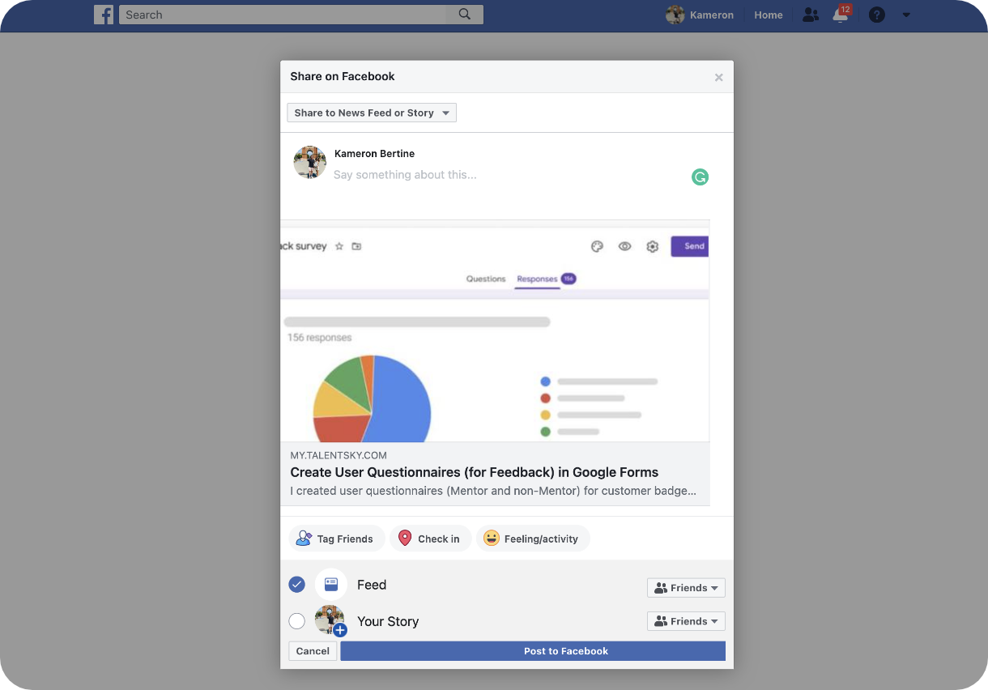Click the Grammarly icon in post box

pyautogui.click(x=700, y=177)
